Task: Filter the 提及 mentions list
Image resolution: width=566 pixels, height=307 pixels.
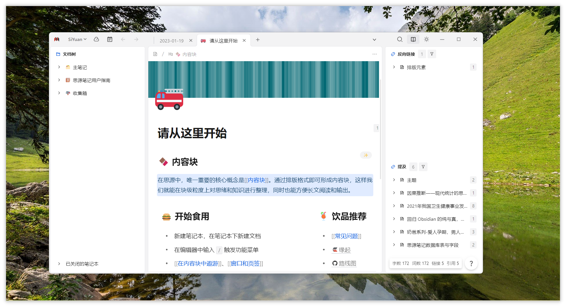Action: [x=423, y=167]
